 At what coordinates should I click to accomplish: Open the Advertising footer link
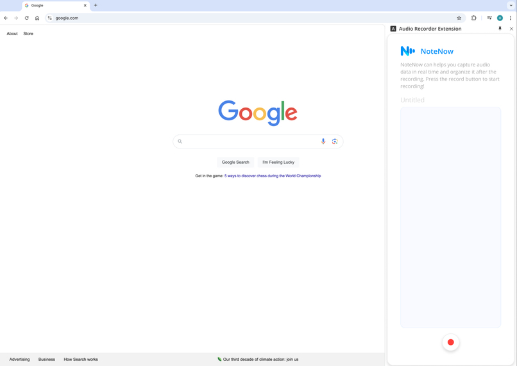click(19, 360)
